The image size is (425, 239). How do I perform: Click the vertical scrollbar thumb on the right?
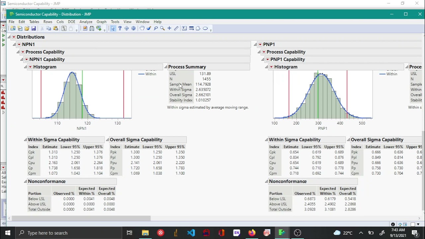point(423,171)
